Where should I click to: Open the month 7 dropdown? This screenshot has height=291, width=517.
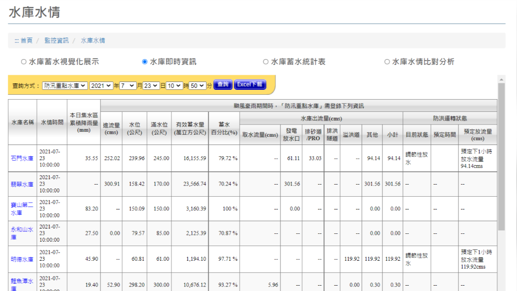128,86
